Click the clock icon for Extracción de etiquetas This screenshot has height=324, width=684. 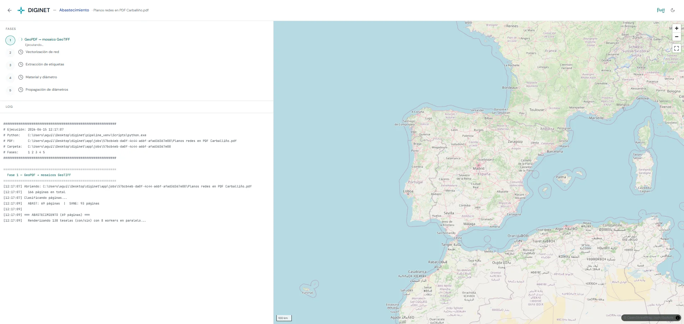(x=21, y=64)
